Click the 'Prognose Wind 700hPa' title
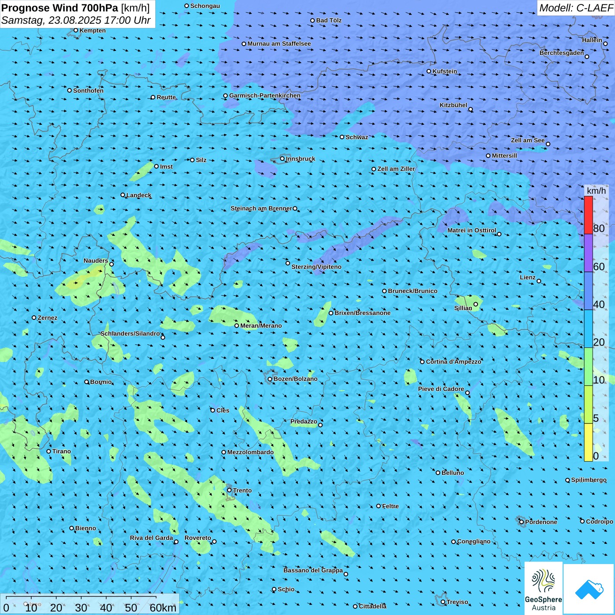Image resolution: width=615 pixels, height=615 pixels. tap(60, 8)
